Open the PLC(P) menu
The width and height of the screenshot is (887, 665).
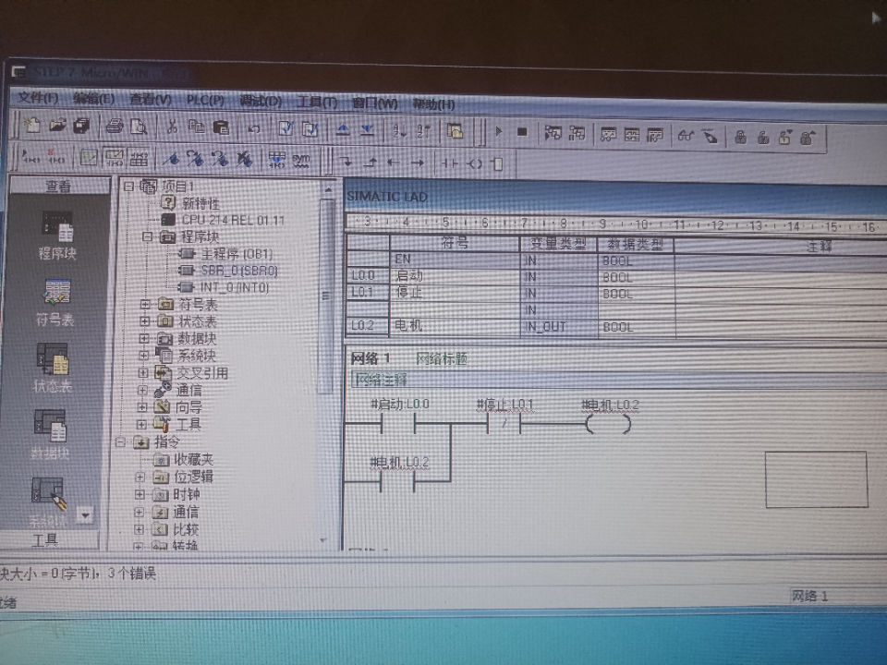206,101
